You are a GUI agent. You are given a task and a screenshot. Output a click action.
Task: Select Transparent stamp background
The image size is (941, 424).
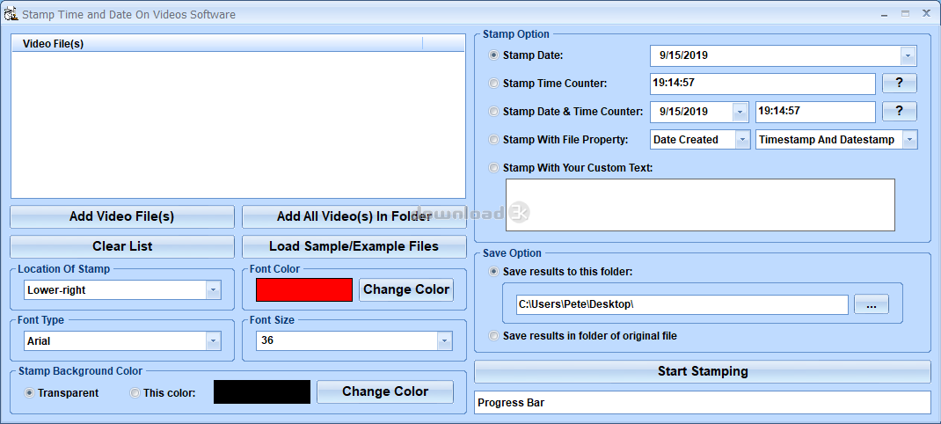29,392
